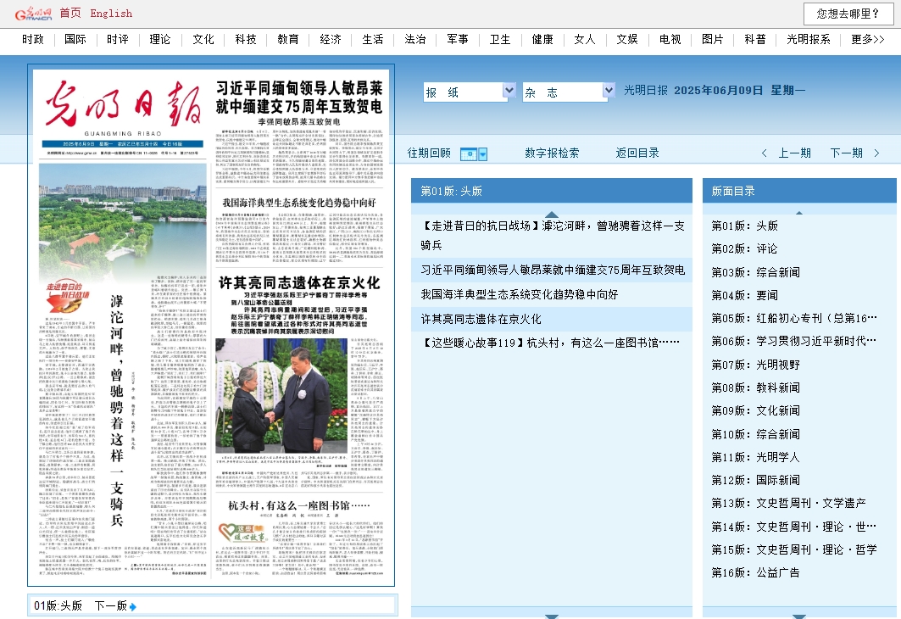Open article 杭头村，有这么一座图书馆
The width and height of the screenshot is (901, 619).
(x=550, y=343)
